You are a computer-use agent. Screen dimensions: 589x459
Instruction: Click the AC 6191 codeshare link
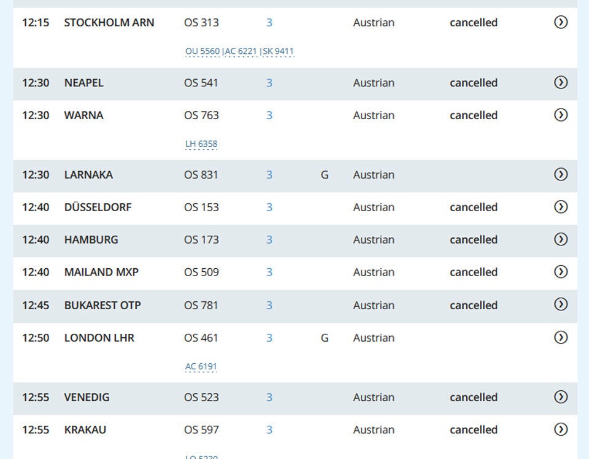tap(201, 367)
